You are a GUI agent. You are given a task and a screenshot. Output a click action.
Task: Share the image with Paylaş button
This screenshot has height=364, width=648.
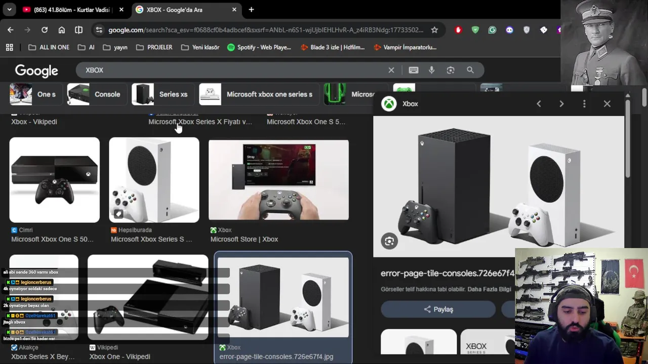[x=438, y=309]
